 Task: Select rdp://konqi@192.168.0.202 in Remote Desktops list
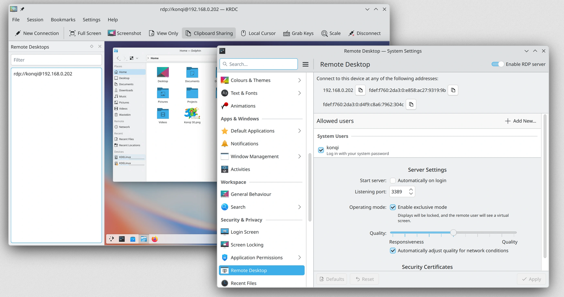(x=56, y=74)
